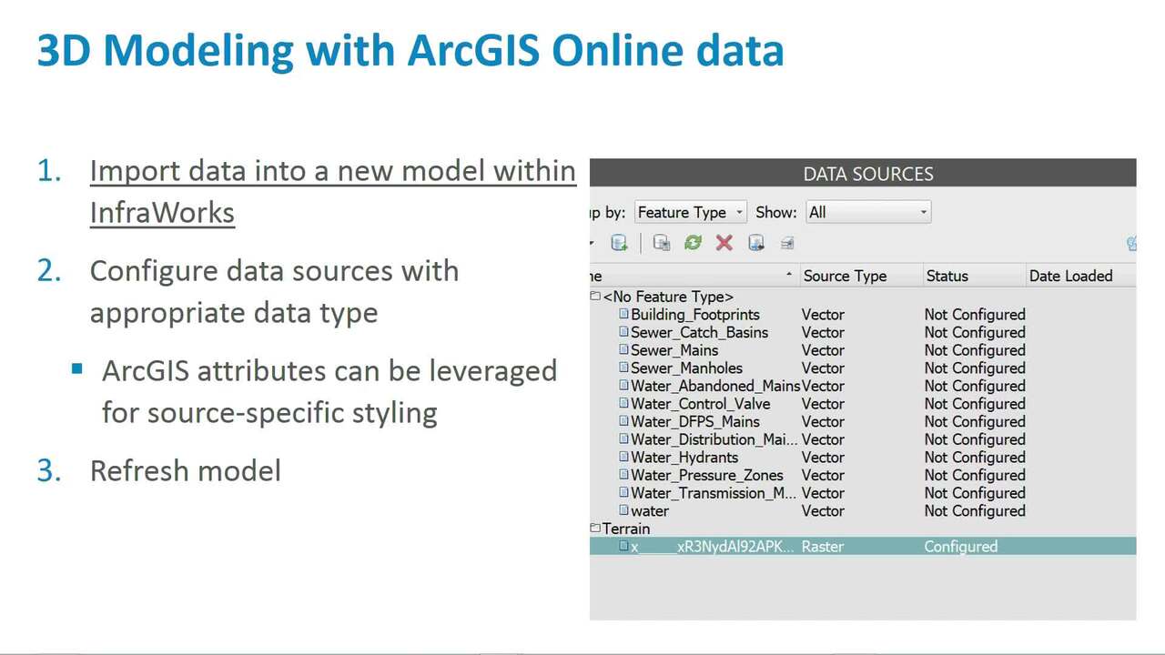The image size is (1165, 655).
Task: Select the Water_DFPS_Mains data source
Action: (694, 421)
